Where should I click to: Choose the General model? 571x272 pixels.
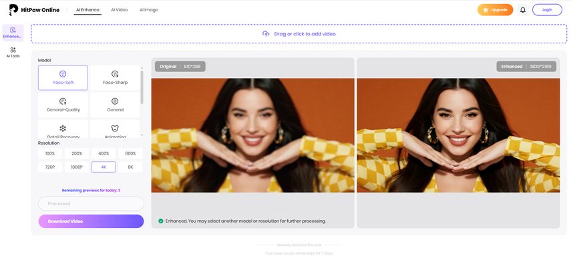coord(115,105)
